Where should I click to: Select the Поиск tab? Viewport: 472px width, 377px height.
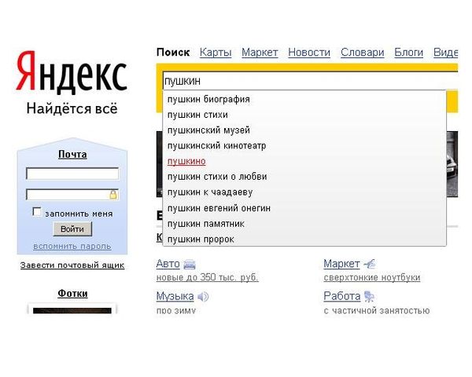click(173, 53)
